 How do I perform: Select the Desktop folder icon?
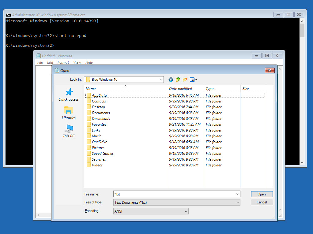click(89, 107)
